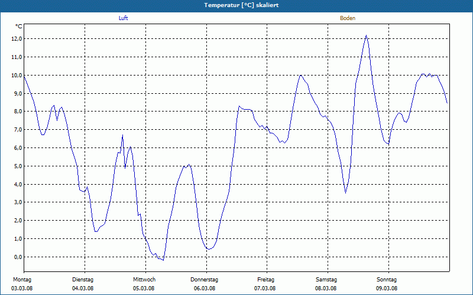Click the 'Donnerstag' day label
473x295 pixels.
[204, 280]
